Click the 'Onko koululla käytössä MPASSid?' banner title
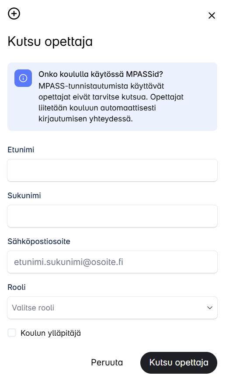This screenshot has width=226, height=382. click(x=101, y=74)
